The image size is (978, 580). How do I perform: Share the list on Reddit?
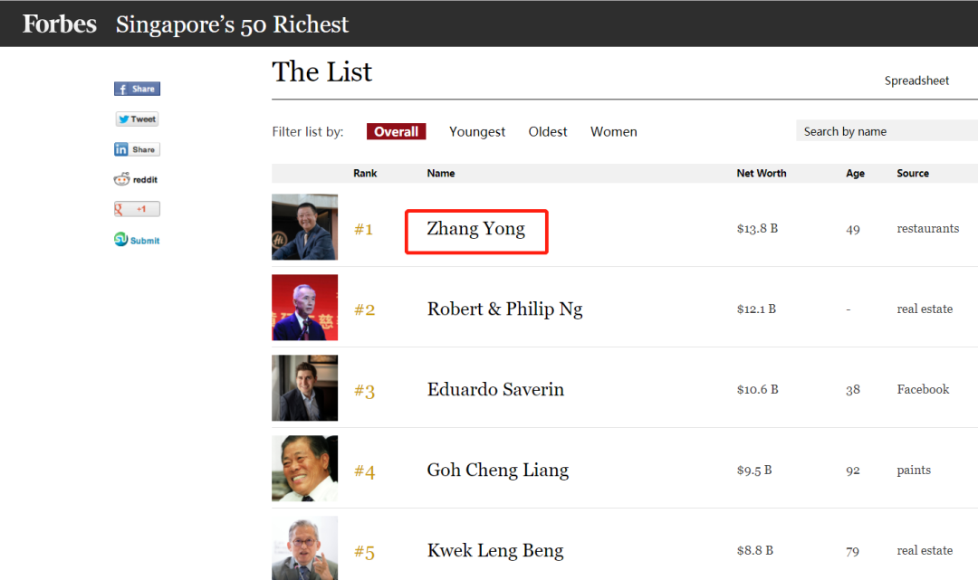click(137, 179)
